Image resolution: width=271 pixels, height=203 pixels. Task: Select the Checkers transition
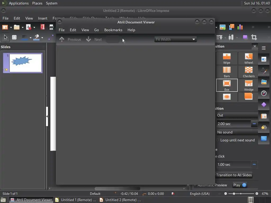[x=249, y=72]
